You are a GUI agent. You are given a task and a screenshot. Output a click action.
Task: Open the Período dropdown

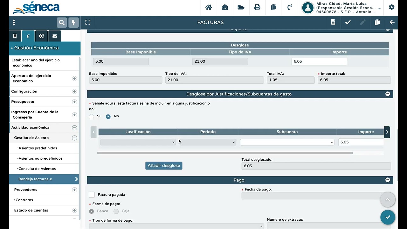(208, 142)
